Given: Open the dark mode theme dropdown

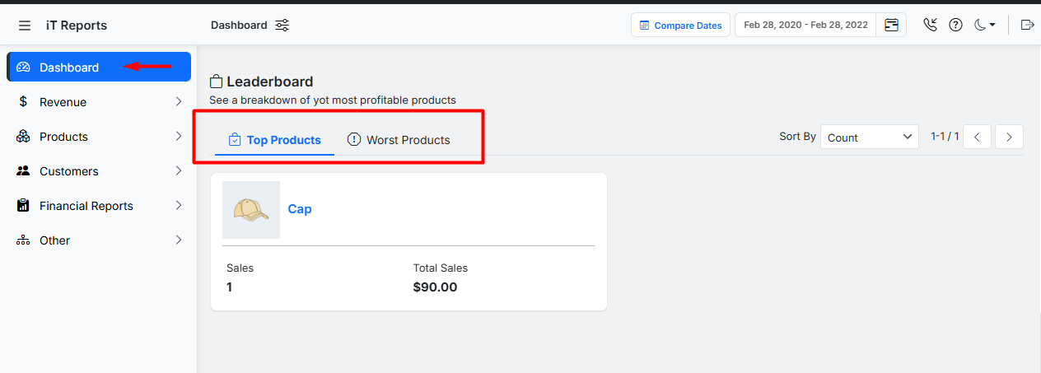Looking at the screenshot, I should pyautogui.click(x=984, y=25).
